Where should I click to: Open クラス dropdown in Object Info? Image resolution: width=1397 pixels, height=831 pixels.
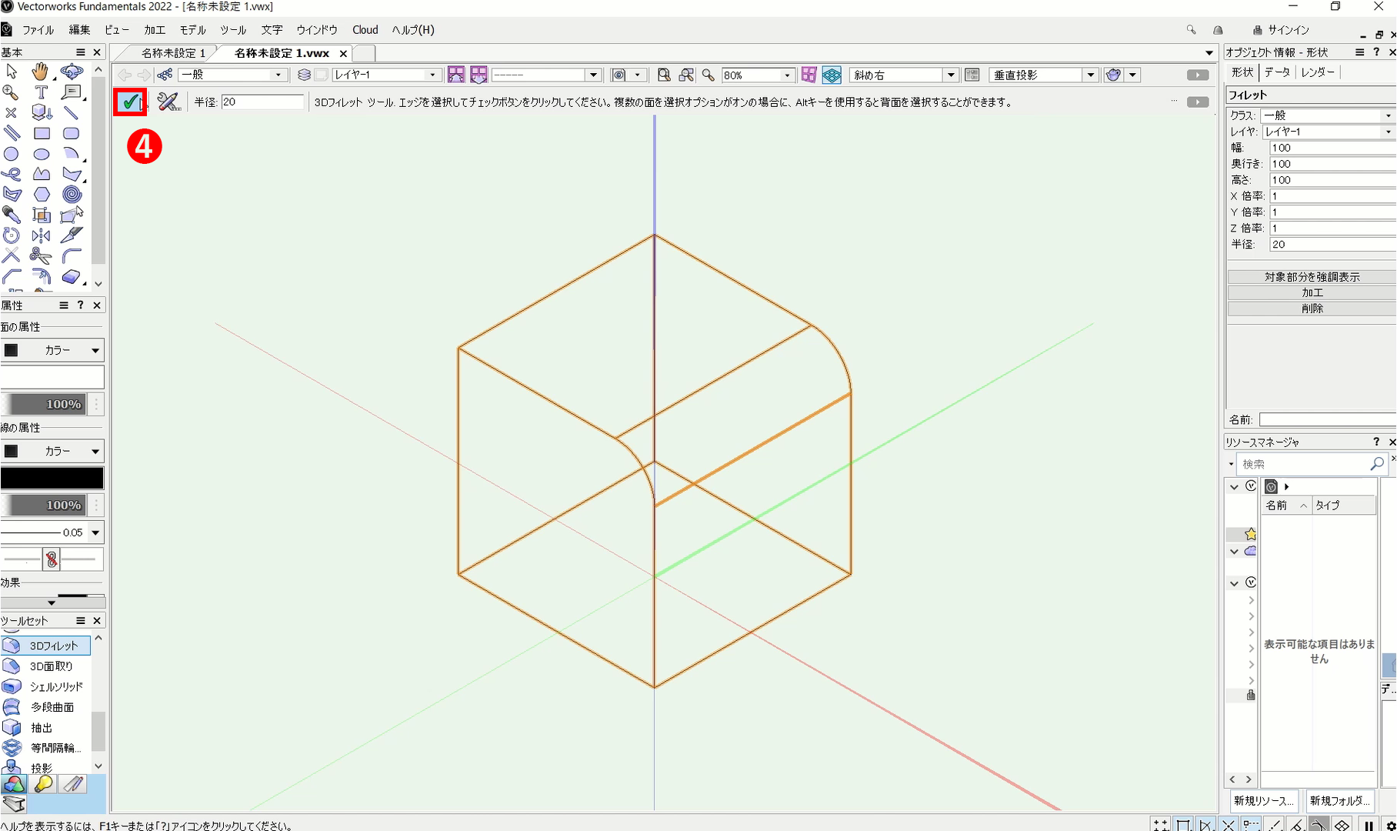1329,115
